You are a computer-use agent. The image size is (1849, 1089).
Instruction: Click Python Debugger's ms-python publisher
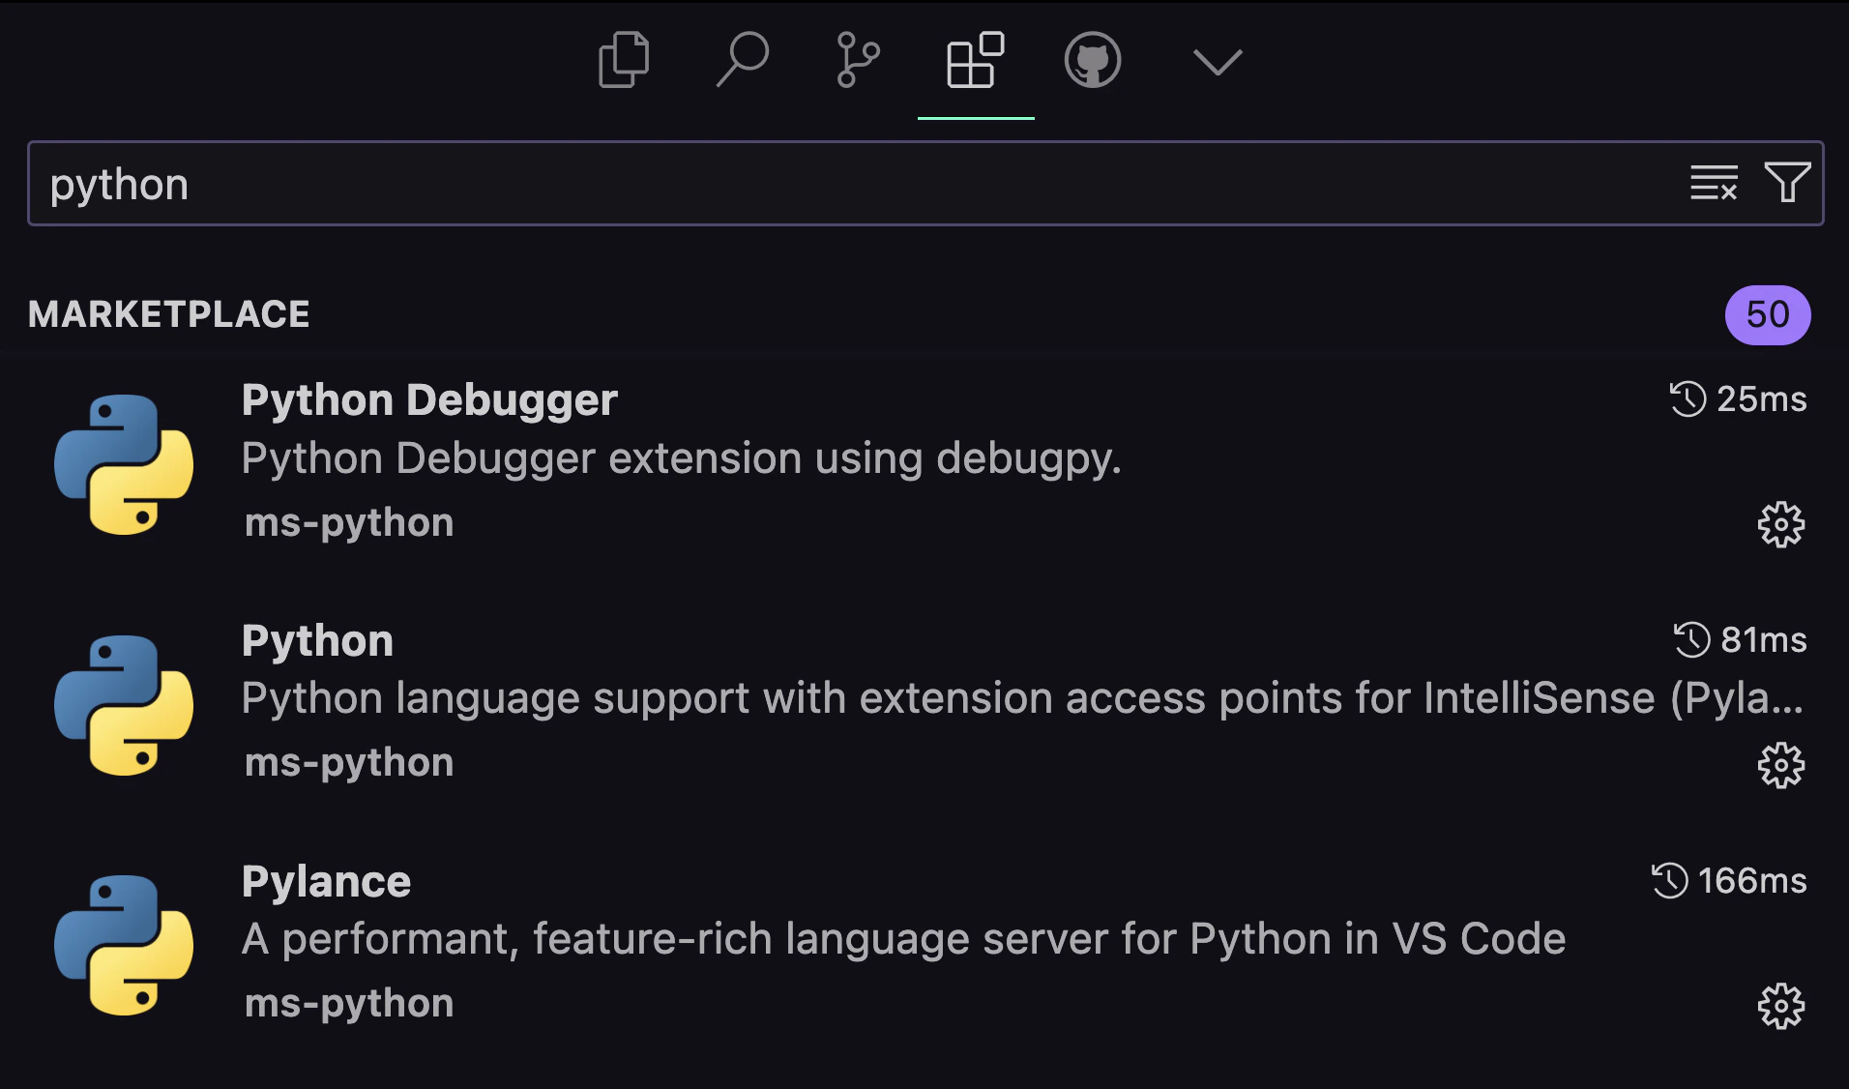click(x=349, y=523)
